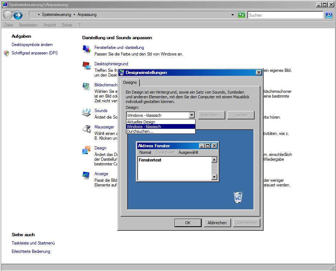Click the Löschen button
The width and height of the screenshot is (336, 271).
241,115
